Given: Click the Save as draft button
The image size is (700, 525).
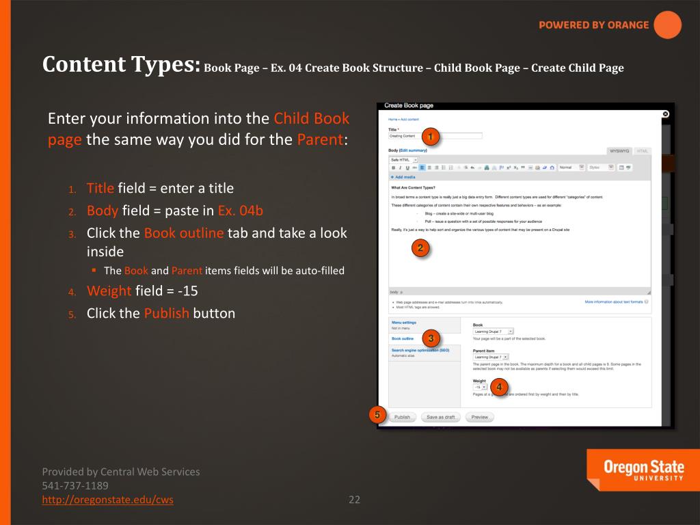Looking at the screenshot, I should pyautogui.click(x=440, y=418).
